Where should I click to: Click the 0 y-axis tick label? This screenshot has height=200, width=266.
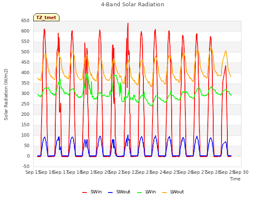point(28,156)
